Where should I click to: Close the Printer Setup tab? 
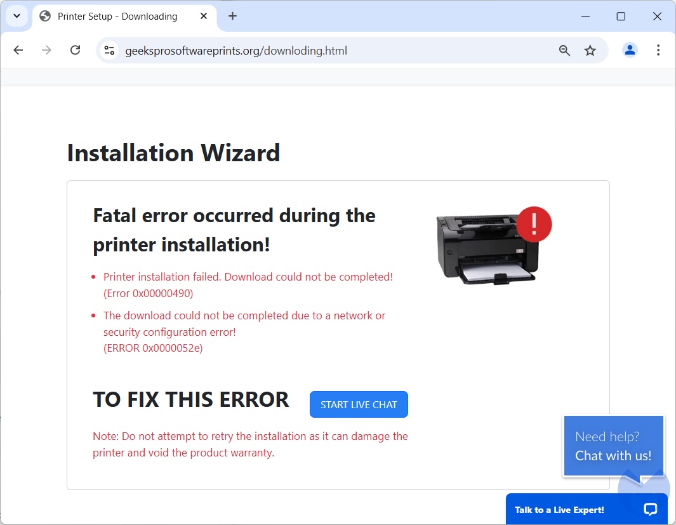tap(204, 16)
